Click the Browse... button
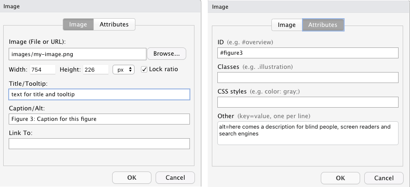Screen dimensions: 410x187 click(x=167, y=54)
